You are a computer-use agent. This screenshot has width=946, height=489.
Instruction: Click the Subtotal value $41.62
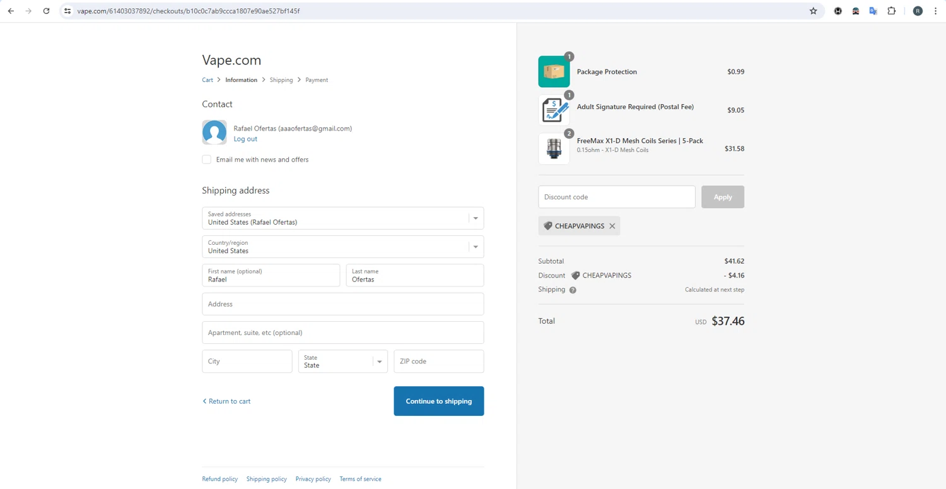[735, 261]
